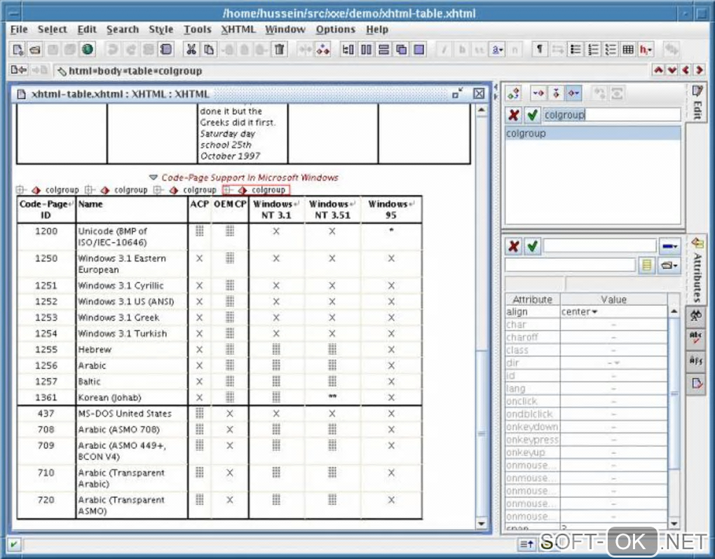This screenshot has width=715, height=559.
Task: Confirm colgroup element with green check
Action: [532, 115]
